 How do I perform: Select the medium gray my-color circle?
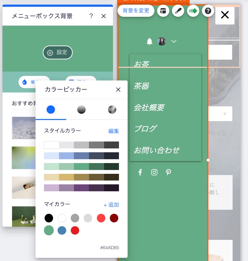point(75,218)
